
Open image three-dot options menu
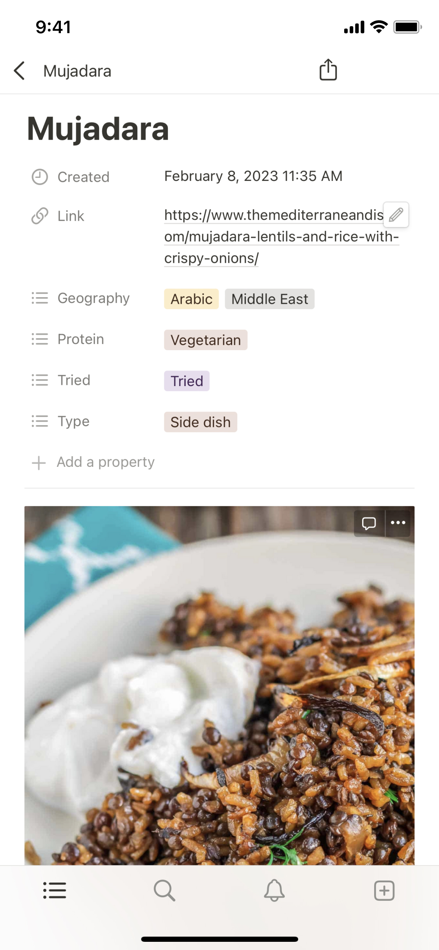tap(398, 523)
